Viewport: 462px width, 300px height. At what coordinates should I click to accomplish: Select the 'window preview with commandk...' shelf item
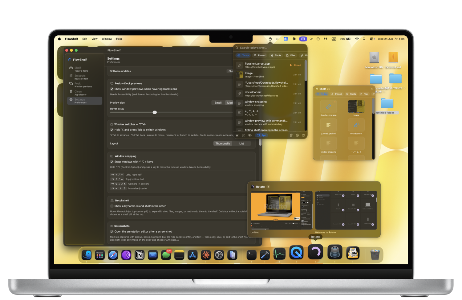(269, 122)
